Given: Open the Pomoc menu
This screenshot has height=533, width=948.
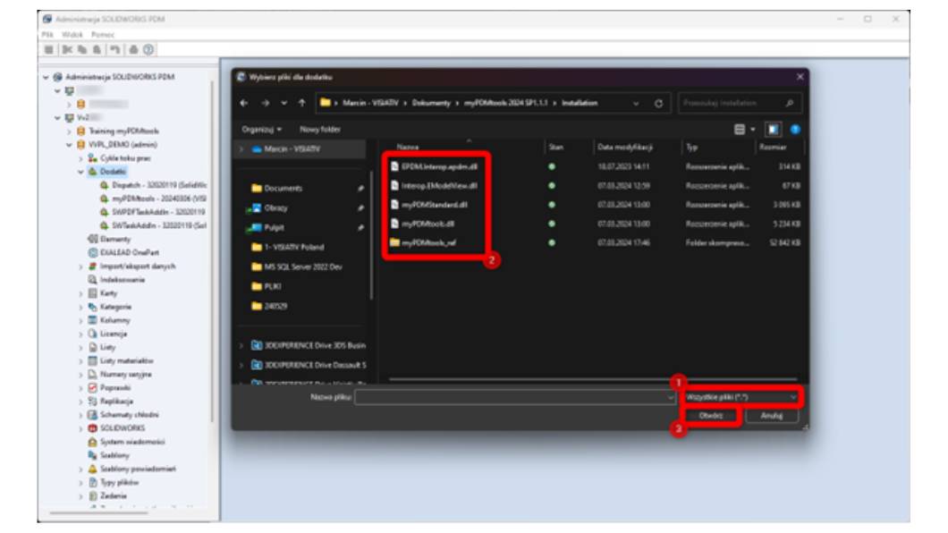Looking at the screenshot, I should tap(102, 35).
